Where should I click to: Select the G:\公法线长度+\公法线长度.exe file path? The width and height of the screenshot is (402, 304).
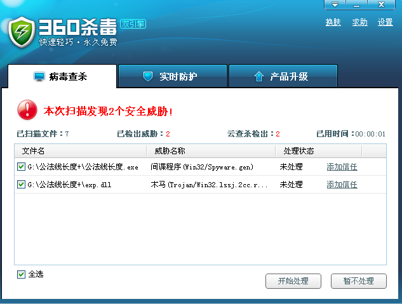pos(83,167)
